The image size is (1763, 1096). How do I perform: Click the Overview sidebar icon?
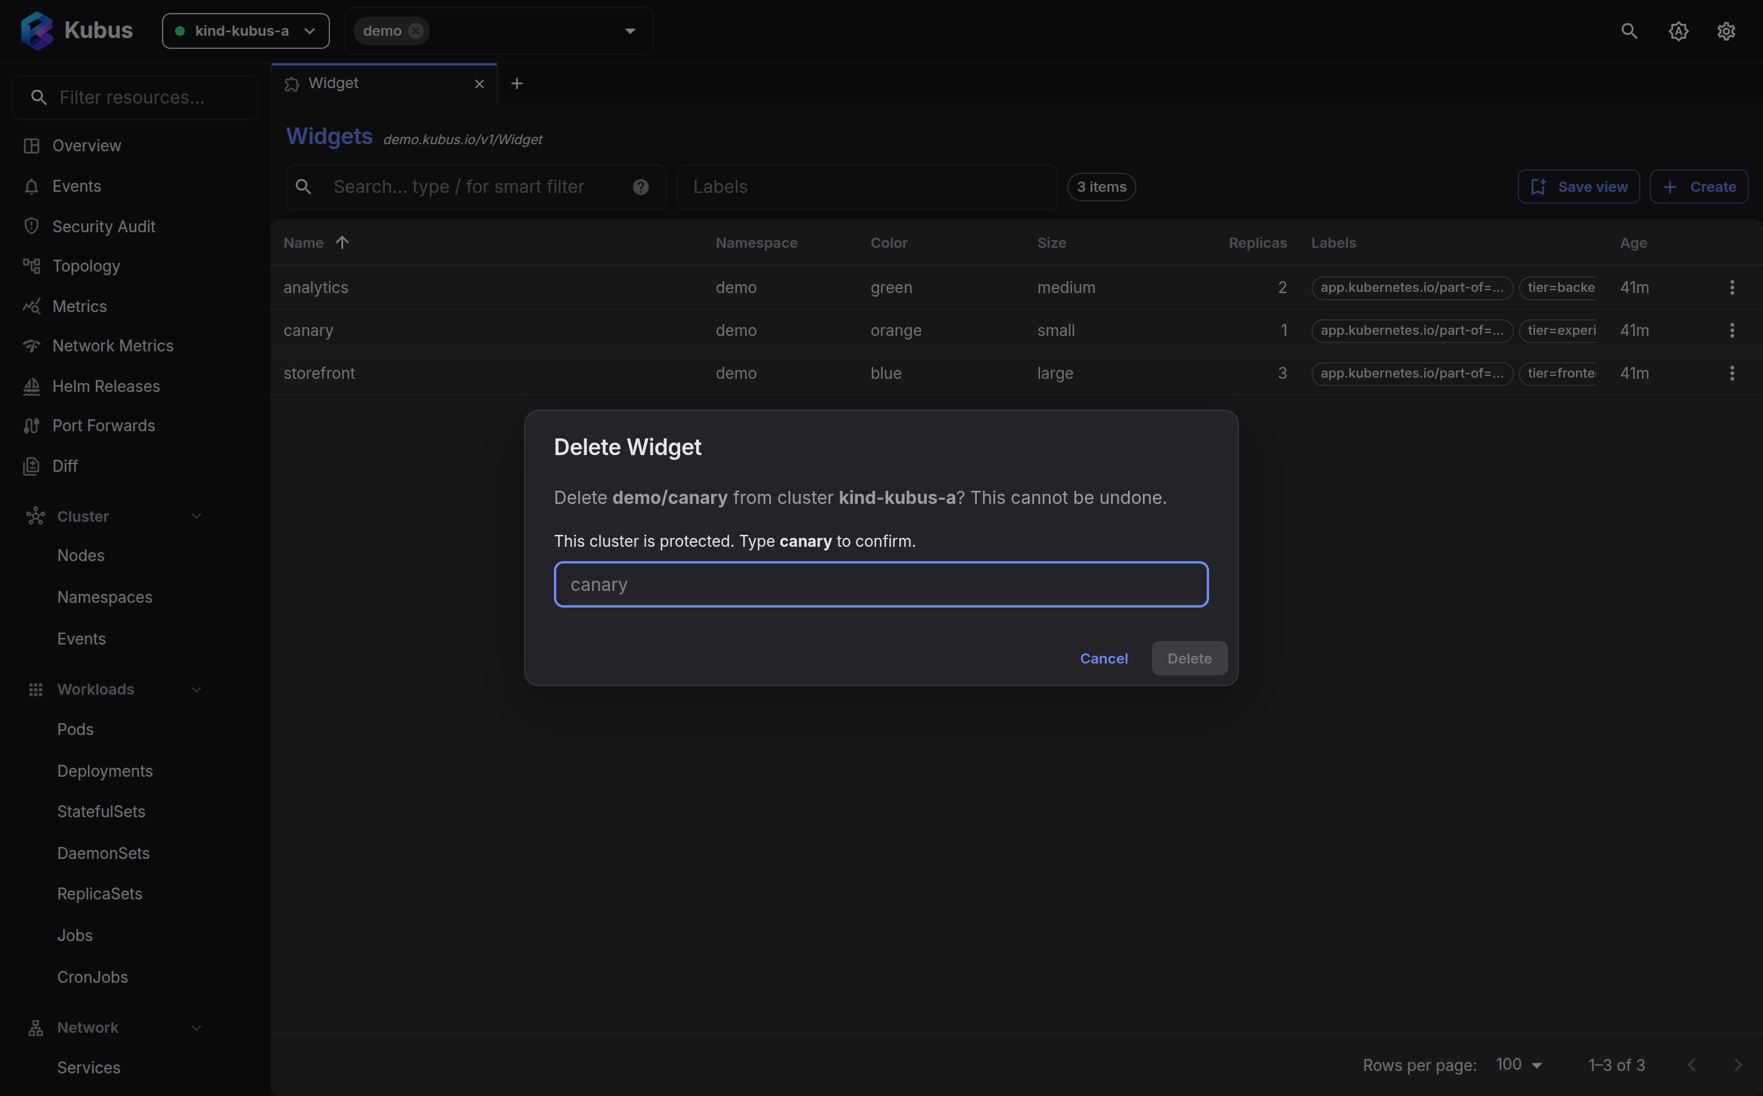coord(31,146)
